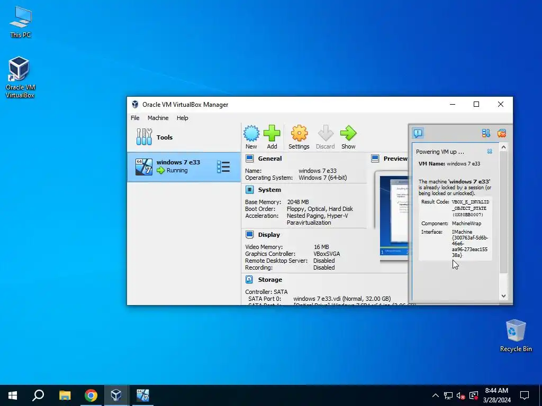Click the Storage section header
Image resolution: width=542 pixels, height=406 pixels.
(x=270, y=280)
